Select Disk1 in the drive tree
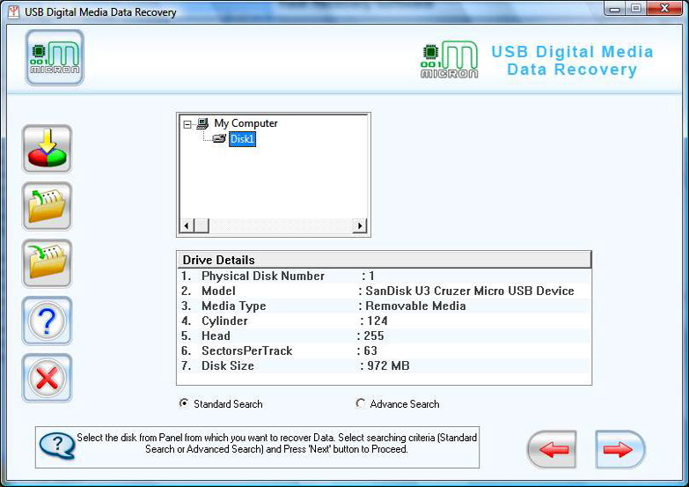 242,139
